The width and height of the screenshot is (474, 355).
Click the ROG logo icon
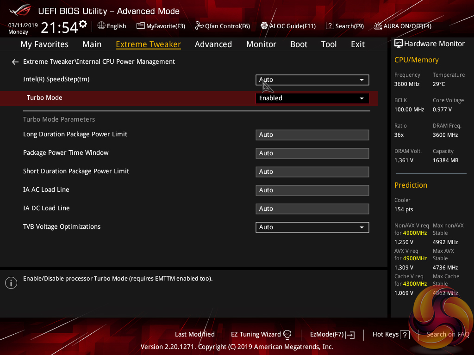(20, 10)
